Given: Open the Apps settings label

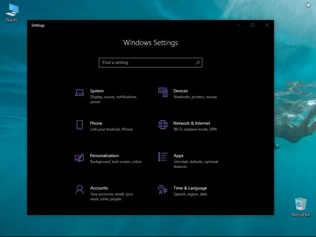Looking at the screenshot, I should click(179, 156).
